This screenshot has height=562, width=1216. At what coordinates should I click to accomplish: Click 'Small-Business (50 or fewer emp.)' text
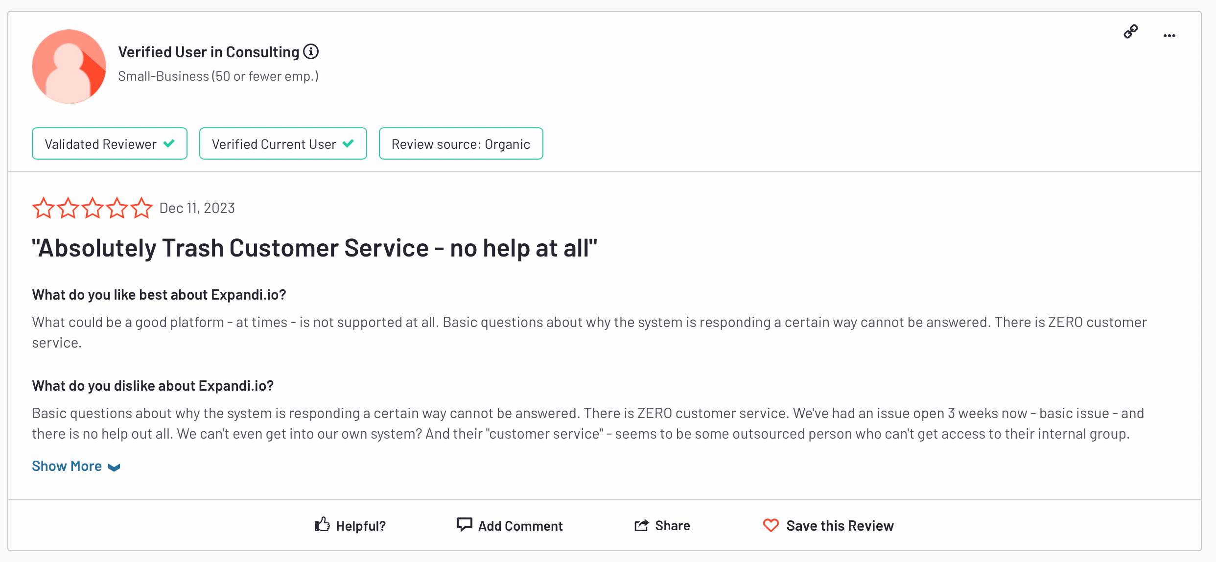pyautogui.click(x=218, y=76)
